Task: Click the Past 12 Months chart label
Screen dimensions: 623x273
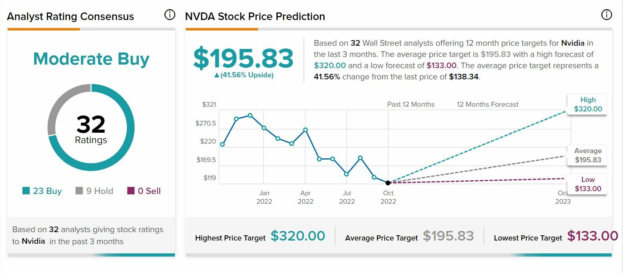Action: tap(411, 104)
